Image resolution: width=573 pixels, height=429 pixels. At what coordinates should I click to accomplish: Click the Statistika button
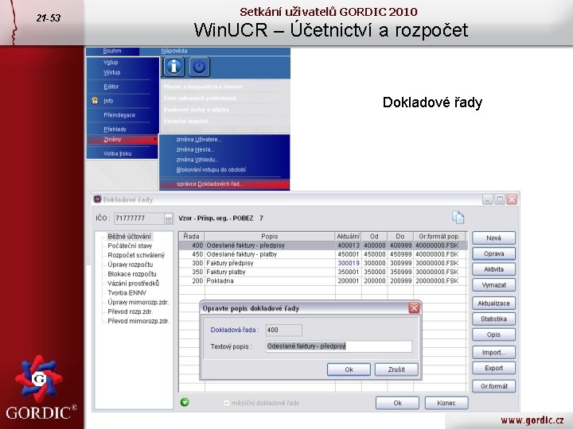point(493,319)
